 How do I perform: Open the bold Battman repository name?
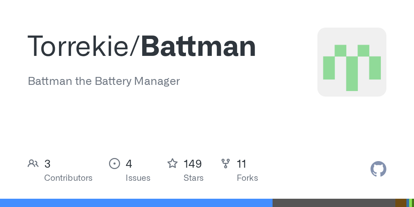198,47
